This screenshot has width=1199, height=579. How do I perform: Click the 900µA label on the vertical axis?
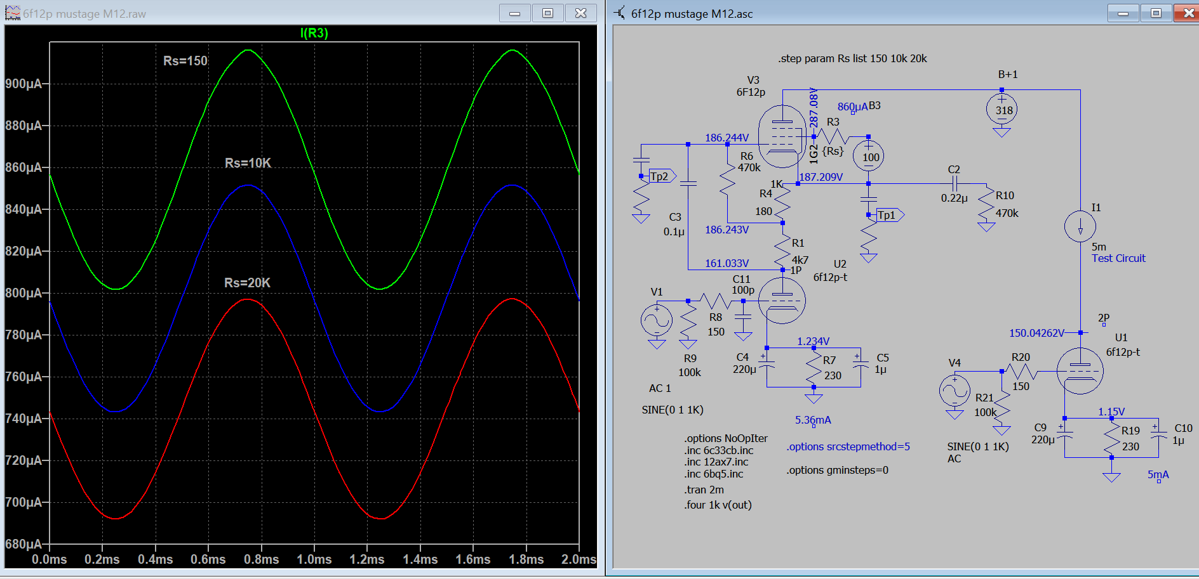click(23, 84)
